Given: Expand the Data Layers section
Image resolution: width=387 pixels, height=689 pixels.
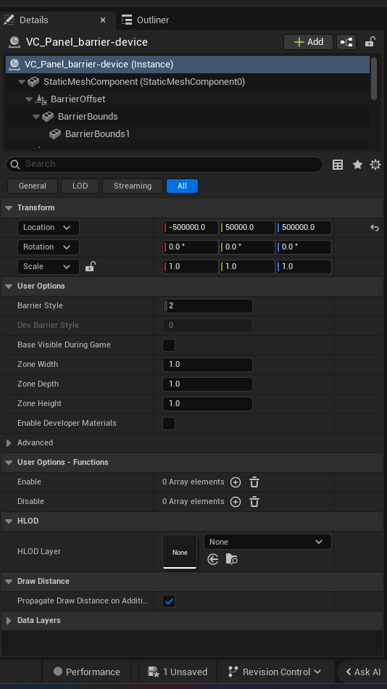Looking at the screenshot, I should 9,621.
